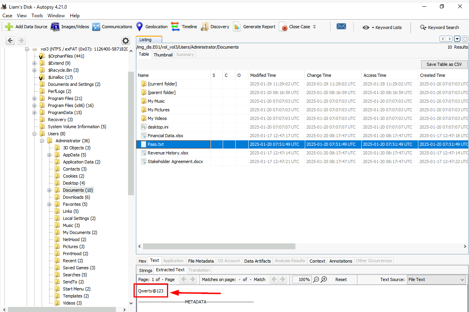
Task: Open the Case menu
Action: tap(7, 16)
